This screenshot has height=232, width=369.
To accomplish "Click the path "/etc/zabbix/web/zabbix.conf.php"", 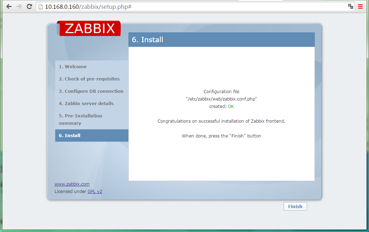I will [x=221, y=99].
